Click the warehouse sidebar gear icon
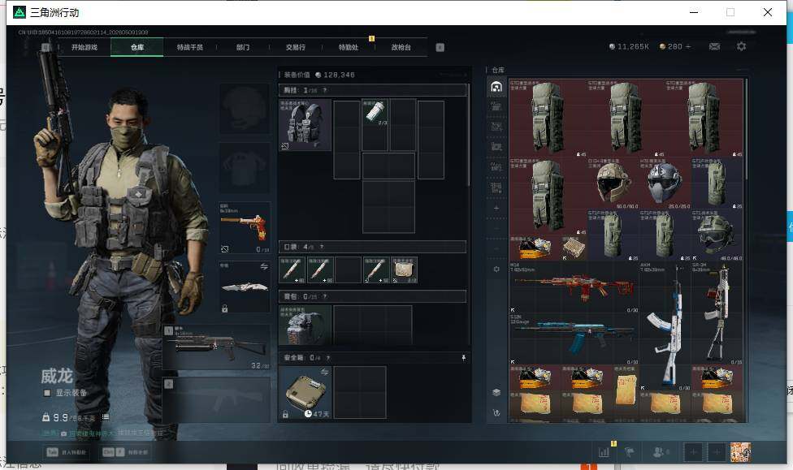This screenshot has height=470, width=793. 496,269
